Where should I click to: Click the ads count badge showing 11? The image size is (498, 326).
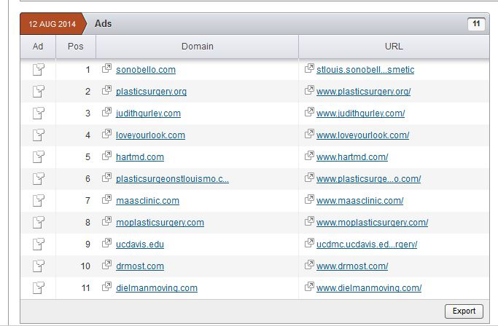(476, 24)
